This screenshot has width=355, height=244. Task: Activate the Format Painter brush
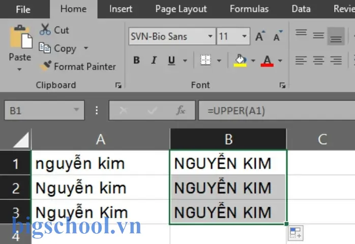point(45,66)
